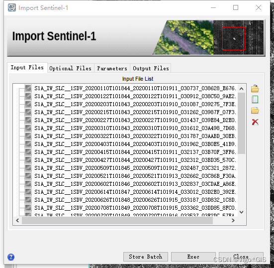Click the horizontal scroll left arrow

tap(17, 220)
